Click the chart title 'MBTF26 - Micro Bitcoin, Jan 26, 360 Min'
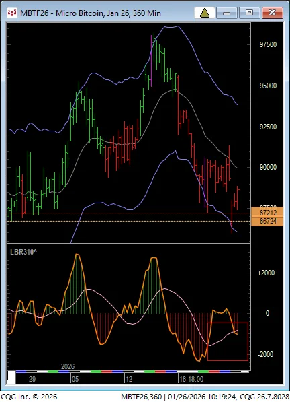Image resolution: width=290 pixels, height=402 pixels. [91, 13]
